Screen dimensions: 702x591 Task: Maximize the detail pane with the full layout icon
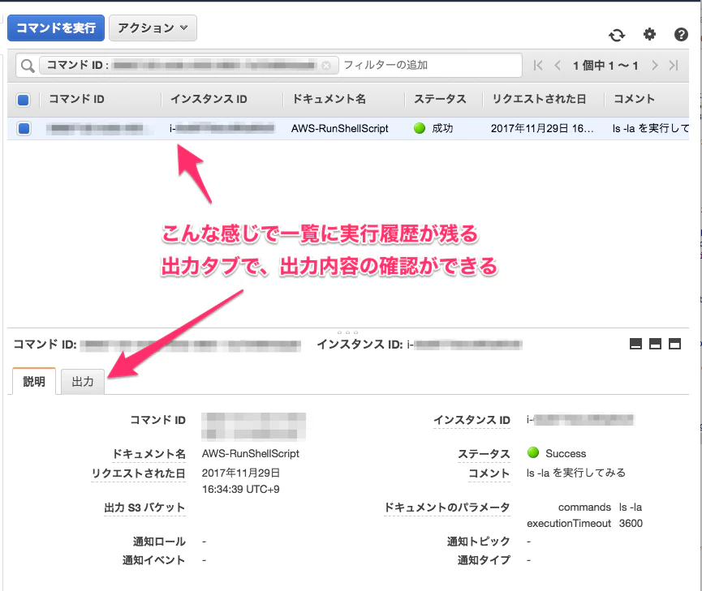[x=674, y=344]
